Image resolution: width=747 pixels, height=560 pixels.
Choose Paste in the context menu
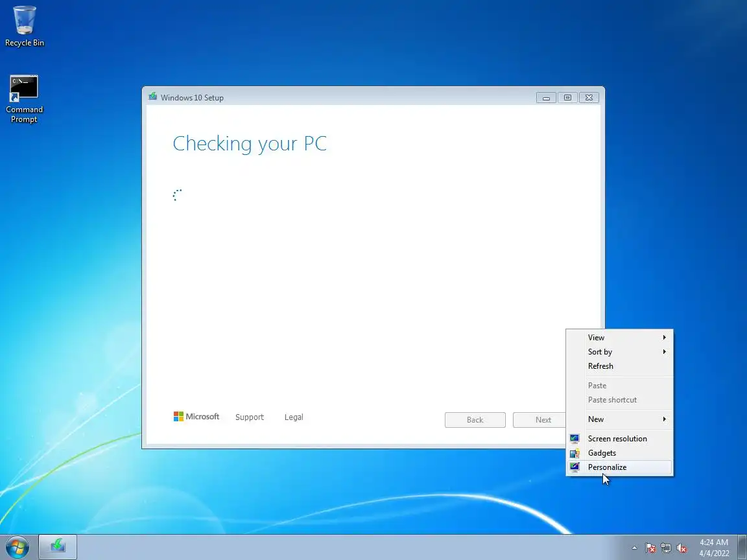click(x=620, y=386)
